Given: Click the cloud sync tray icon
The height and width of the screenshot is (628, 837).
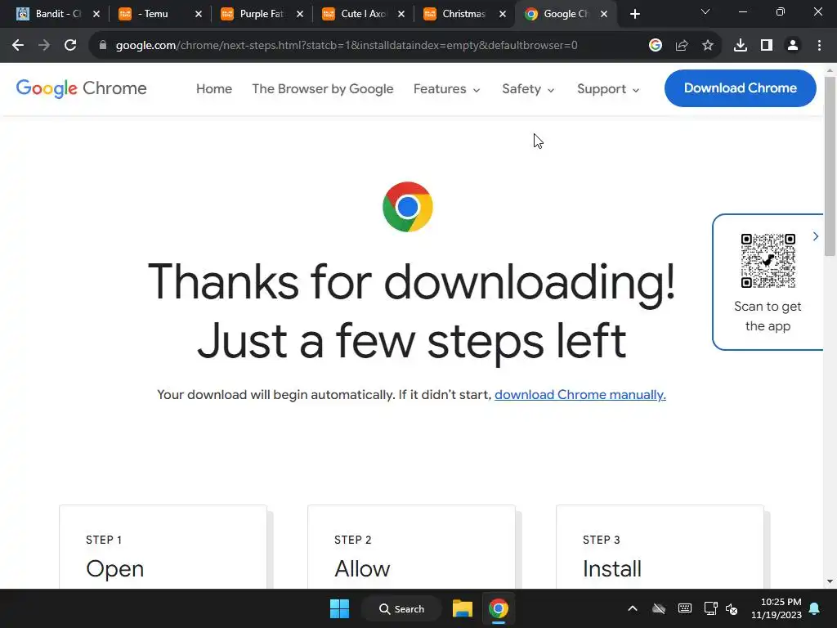Looking at the screenshot, I should click(x=659, y=608).
